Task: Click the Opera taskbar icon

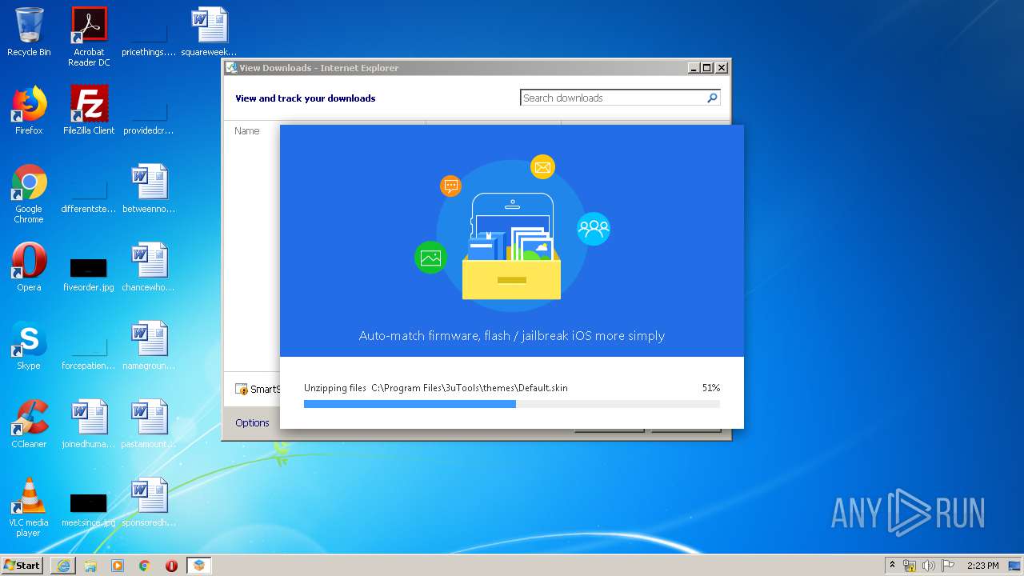Action: (171, 566)
